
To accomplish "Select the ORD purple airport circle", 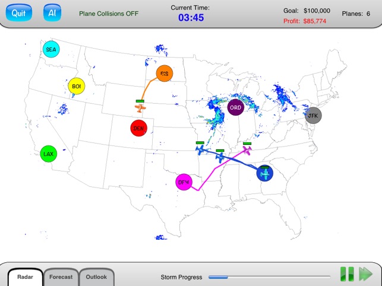I will [236, 107].
